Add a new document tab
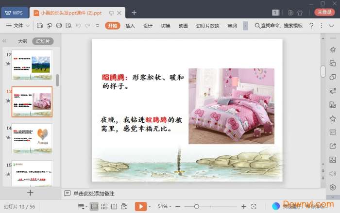The image size is (340, 213). (134, 13)
